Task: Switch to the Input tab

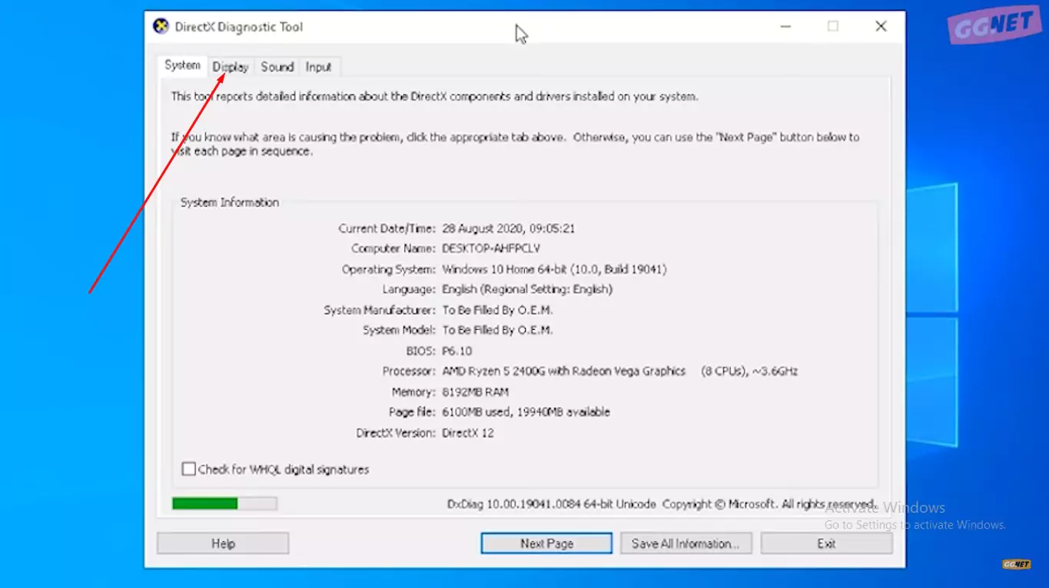Action: tap(319, 67)
